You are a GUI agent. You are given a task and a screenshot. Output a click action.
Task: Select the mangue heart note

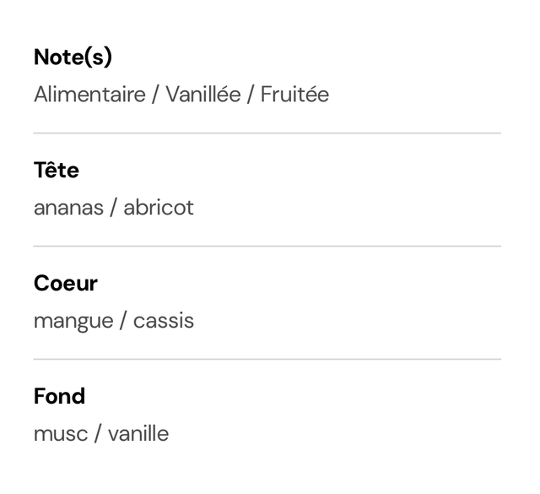tap(73, 321)
